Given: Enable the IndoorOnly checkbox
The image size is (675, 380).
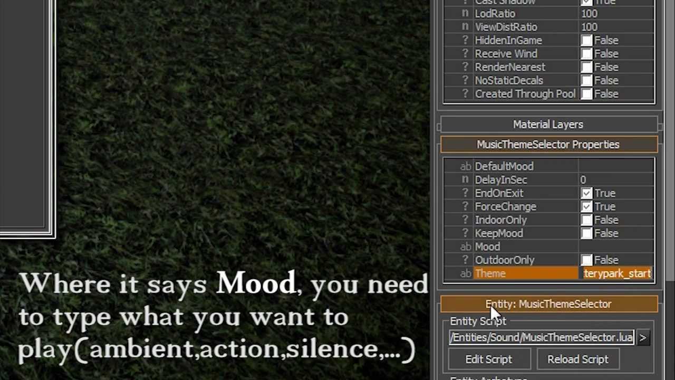Looking at the screenshot, I should click(x=587, y=220).
